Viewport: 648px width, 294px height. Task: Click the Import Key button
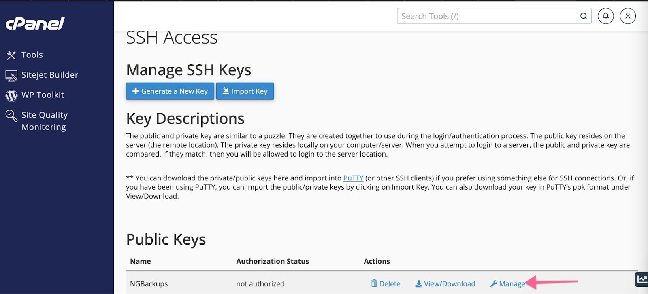point(245,91)
